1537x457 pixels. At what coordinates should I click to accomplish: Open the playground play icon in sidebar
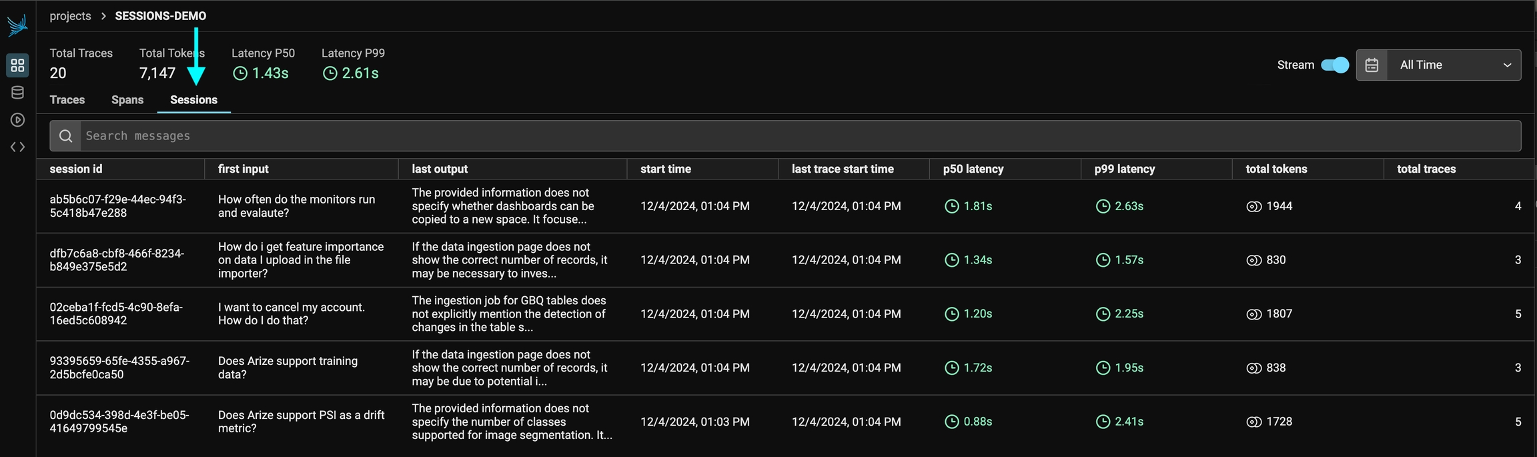(x=17, y=120)
